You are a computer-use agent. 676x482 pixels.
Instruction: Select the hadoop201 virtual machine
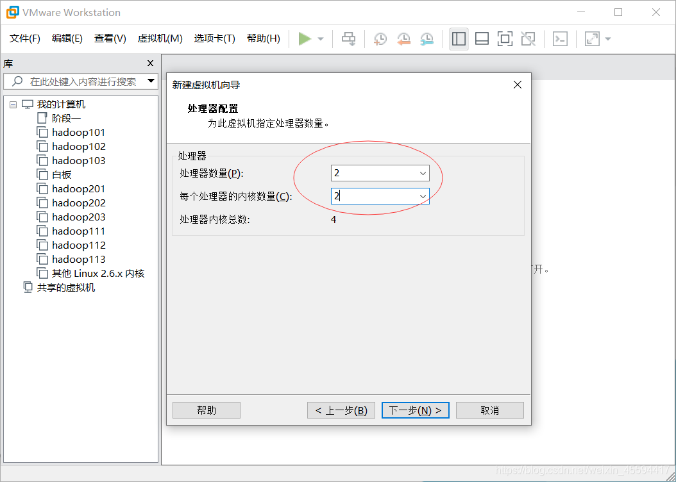coord(78,188)
